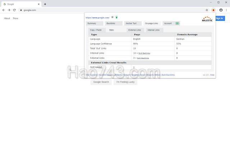
Task: Click the Majestic logo
Action: click(x=207, y=19)
